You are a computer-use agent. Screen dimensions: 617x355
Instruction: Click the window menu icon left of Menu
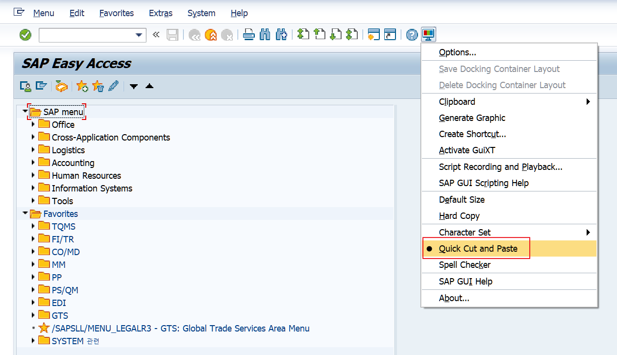pyautogui.click(x=19, y=13)
